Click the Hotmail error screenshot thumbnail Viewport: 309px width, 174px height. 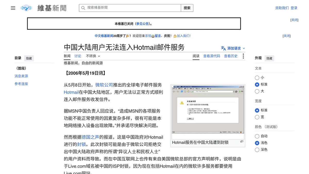208,109
